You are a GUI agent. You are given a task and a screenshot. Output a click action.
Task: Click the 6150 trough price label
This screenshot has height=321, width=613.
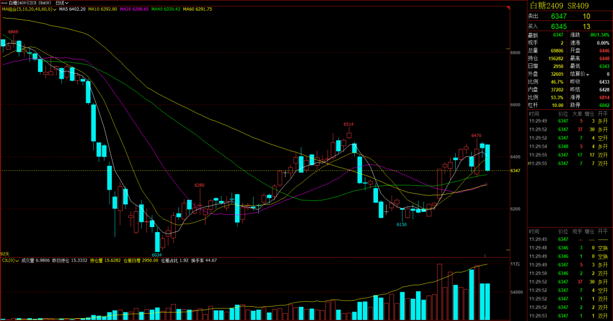401,225
